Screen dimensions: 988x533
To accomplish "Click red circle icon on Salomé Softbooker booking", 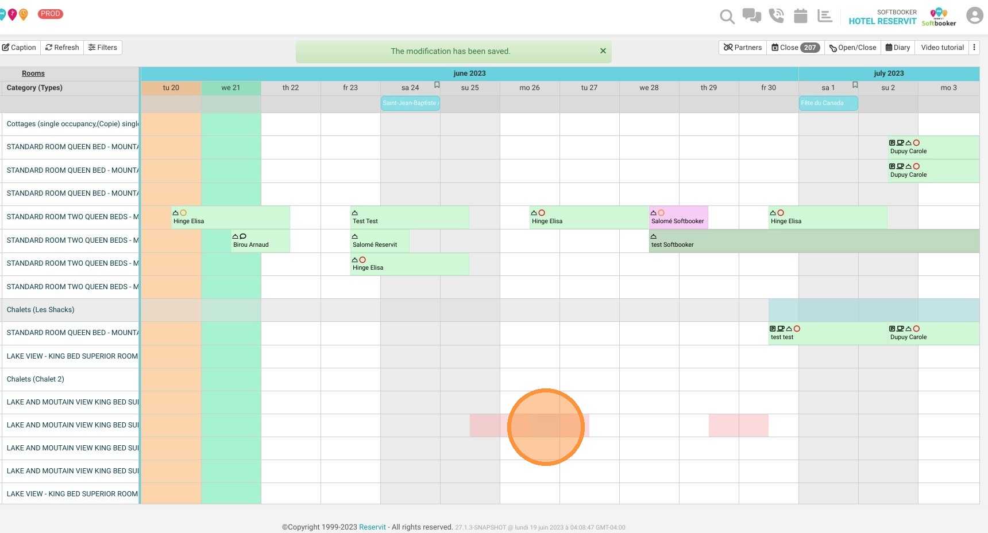I will point(661,213).
